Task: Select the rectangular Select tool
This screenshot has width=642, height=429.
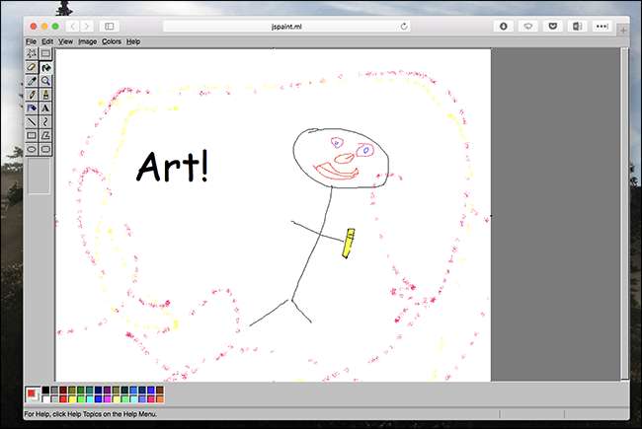Action: pyautogui.click(x=45, y=53)
